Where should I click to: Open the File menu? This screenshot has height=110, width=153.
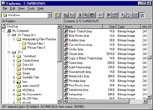coord(5,8)
